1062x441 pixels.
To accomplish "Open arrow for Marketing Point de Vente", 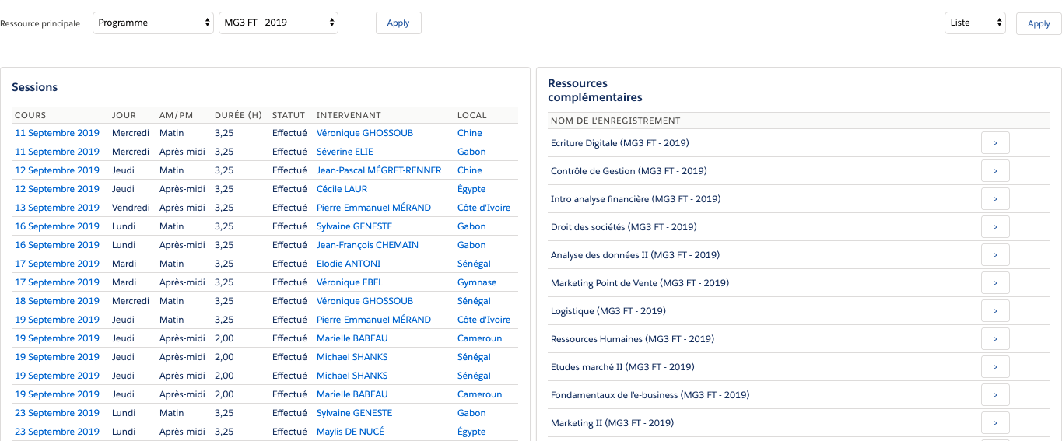I will [995, 283].
